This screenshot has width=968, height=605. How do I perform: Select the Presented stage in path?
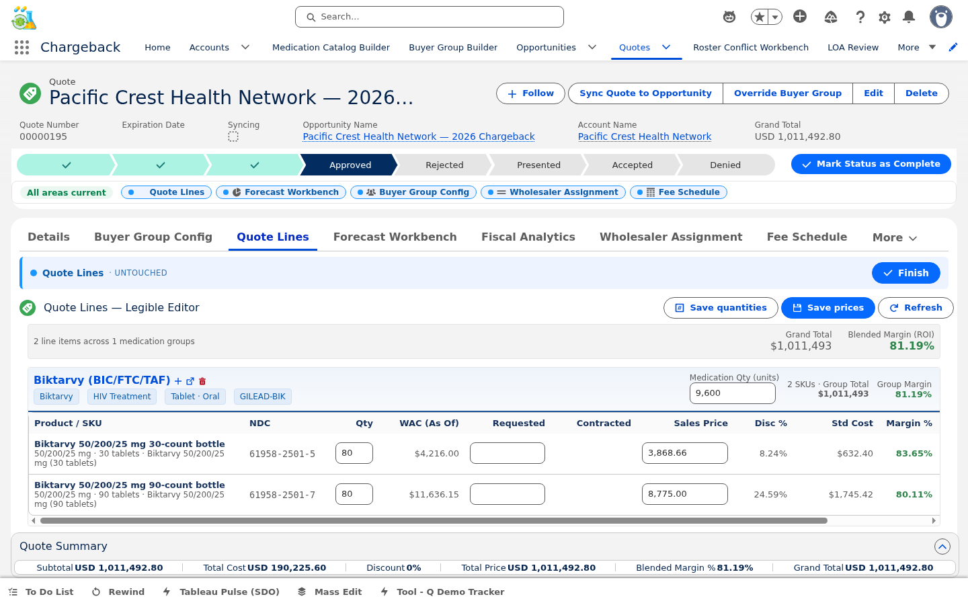click(x=538, y=165)
